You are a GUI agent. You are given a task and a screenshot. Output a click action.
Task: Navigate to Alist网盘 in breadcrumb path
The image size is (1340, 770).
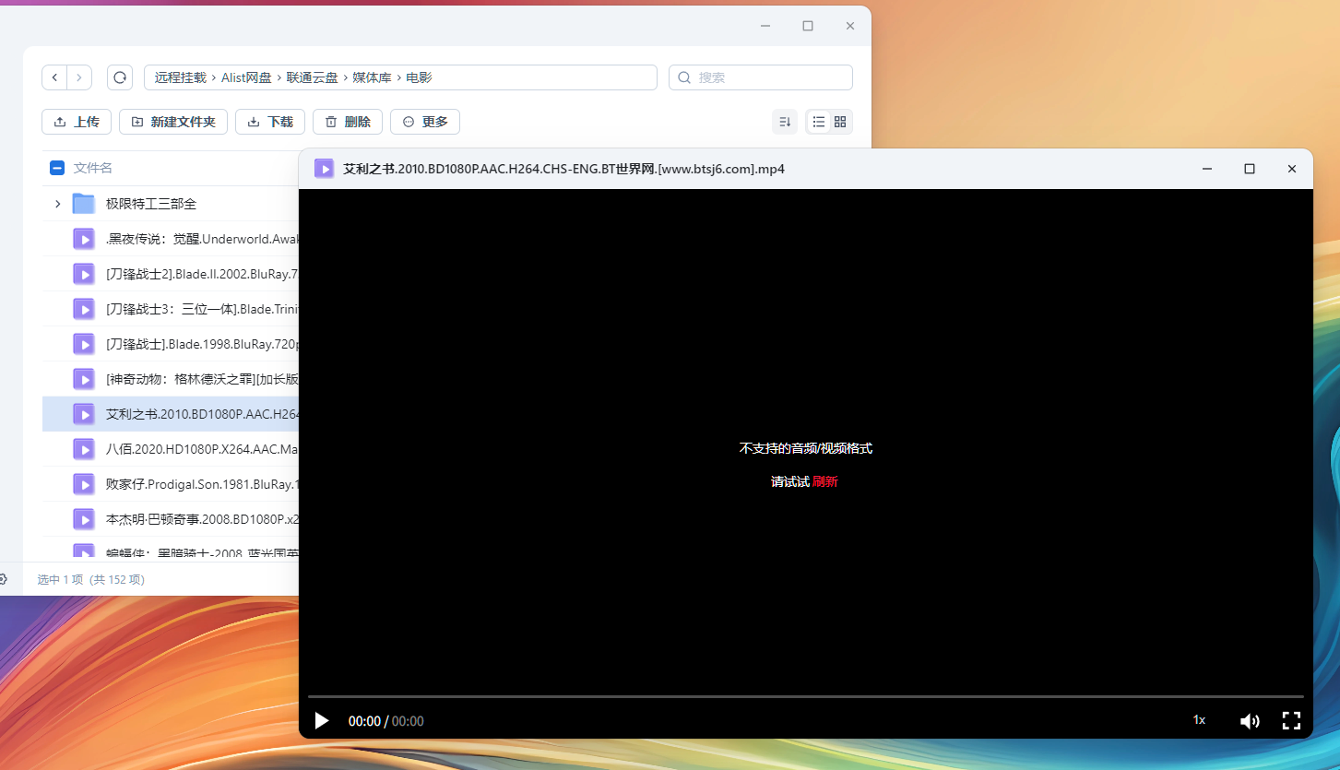(x=246, y=77)
